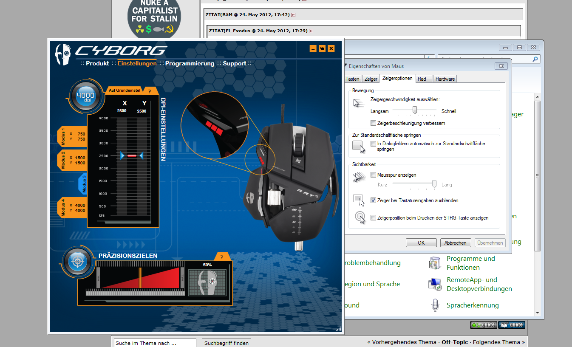Open the Programmierung menu in Cyborg
This screenshot has width=572, height=347.
pyautogui.click(x=190, y=63)
